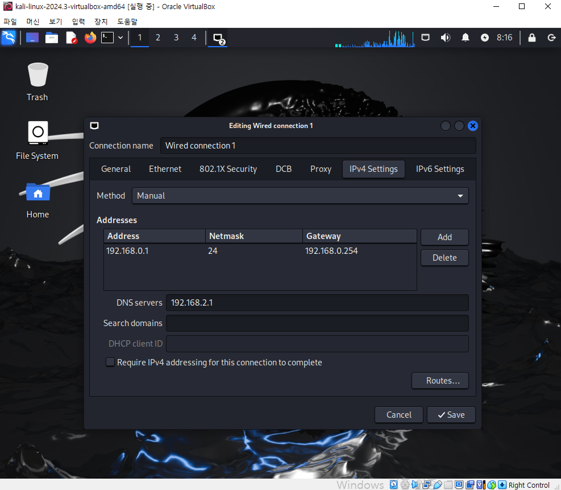
Task: Open the VirtualBox 머신 menu
Action: [x=32, y=22]
